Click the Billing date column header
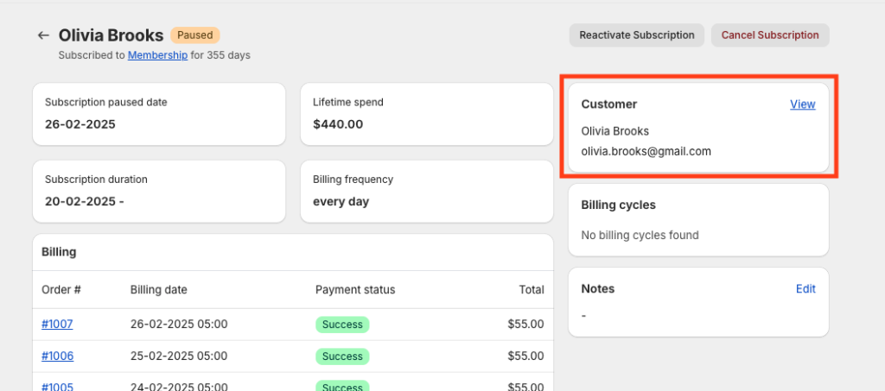 [x=158, y=290]
